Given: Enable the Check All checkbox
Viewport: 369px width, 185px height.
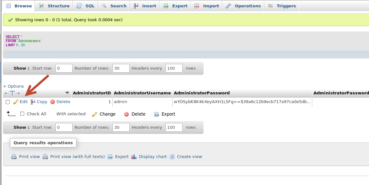Looking at the screenshot, I should point(22,114).
